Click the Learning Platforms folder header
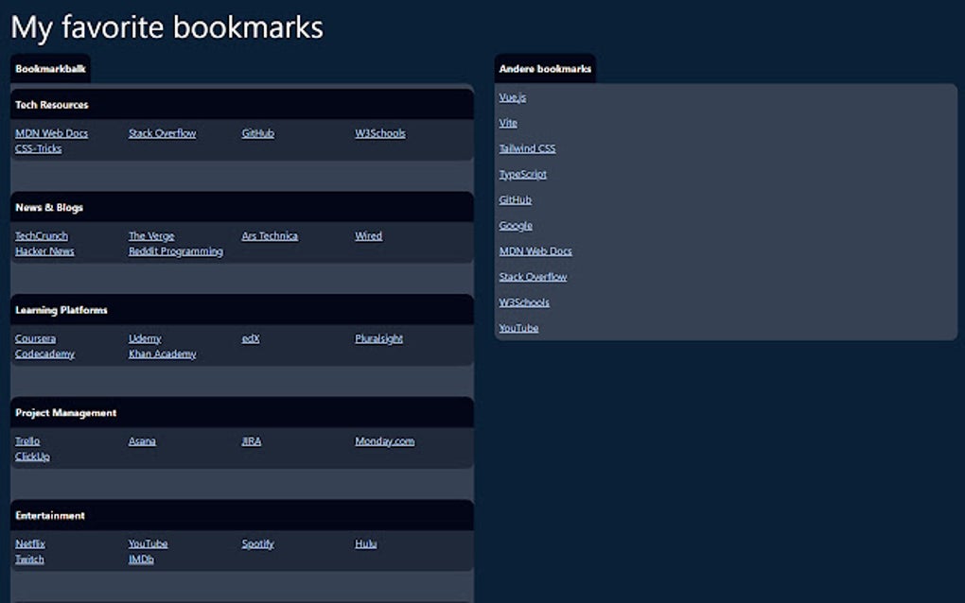Screen dimensions: 965x603 242,310
